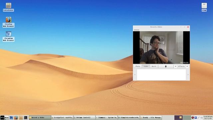Launch Firefox from the taskbar launcher

coord(16,118)
